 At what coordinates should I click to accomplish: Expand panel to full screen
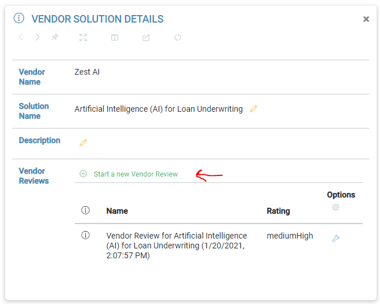click(x=83, y=38)
